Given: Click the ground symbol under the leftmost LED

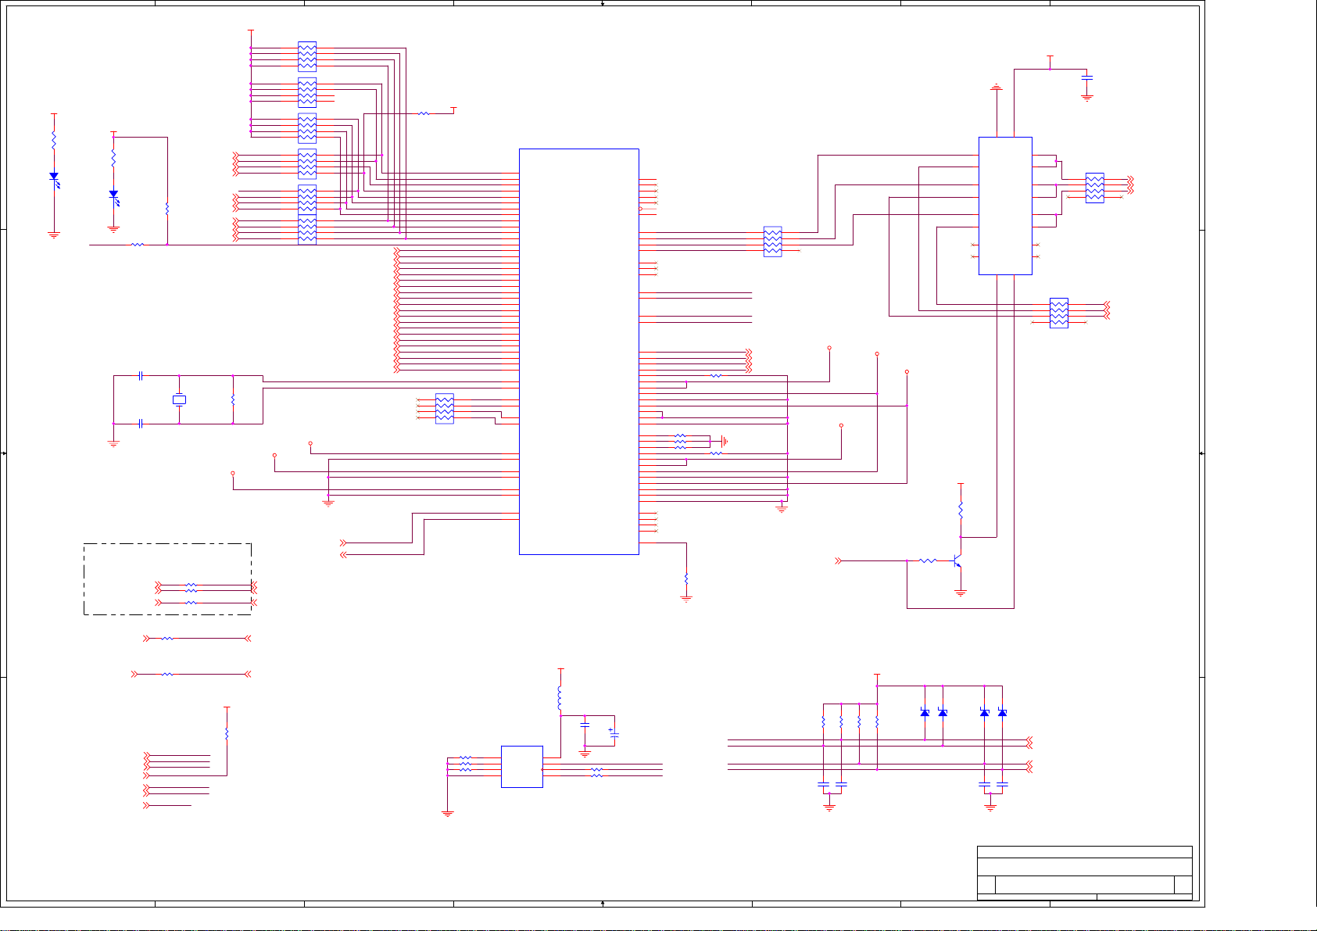Looking at the screenshot, I should point(54,235).
